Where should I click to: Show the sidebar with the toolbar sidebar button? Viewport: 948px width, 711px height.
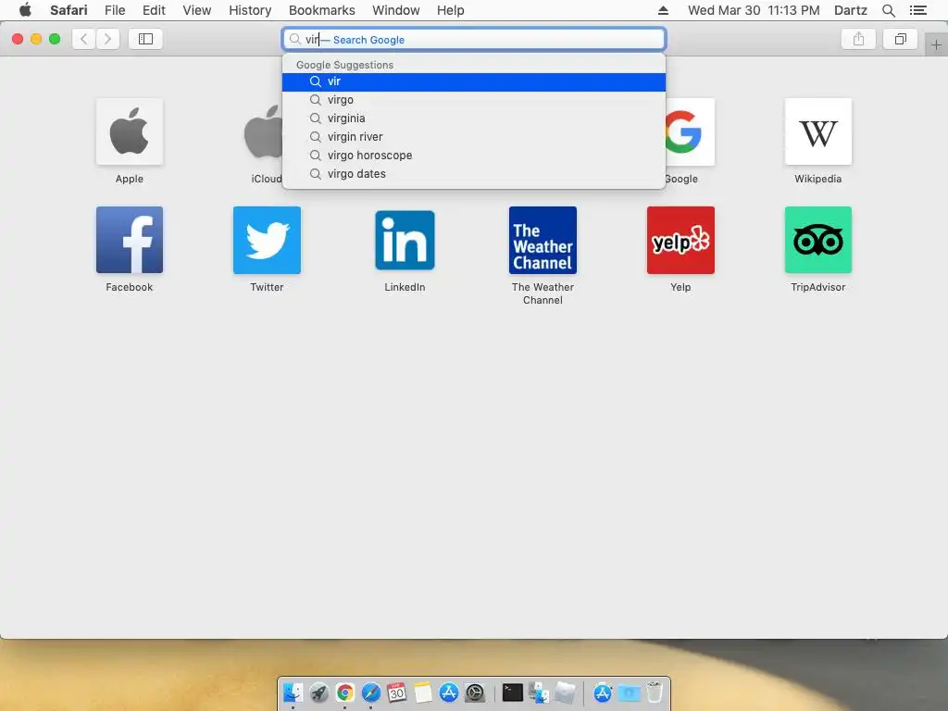145,39
